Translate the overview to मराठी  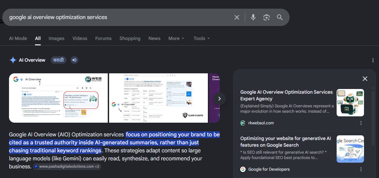pos(58,60)
